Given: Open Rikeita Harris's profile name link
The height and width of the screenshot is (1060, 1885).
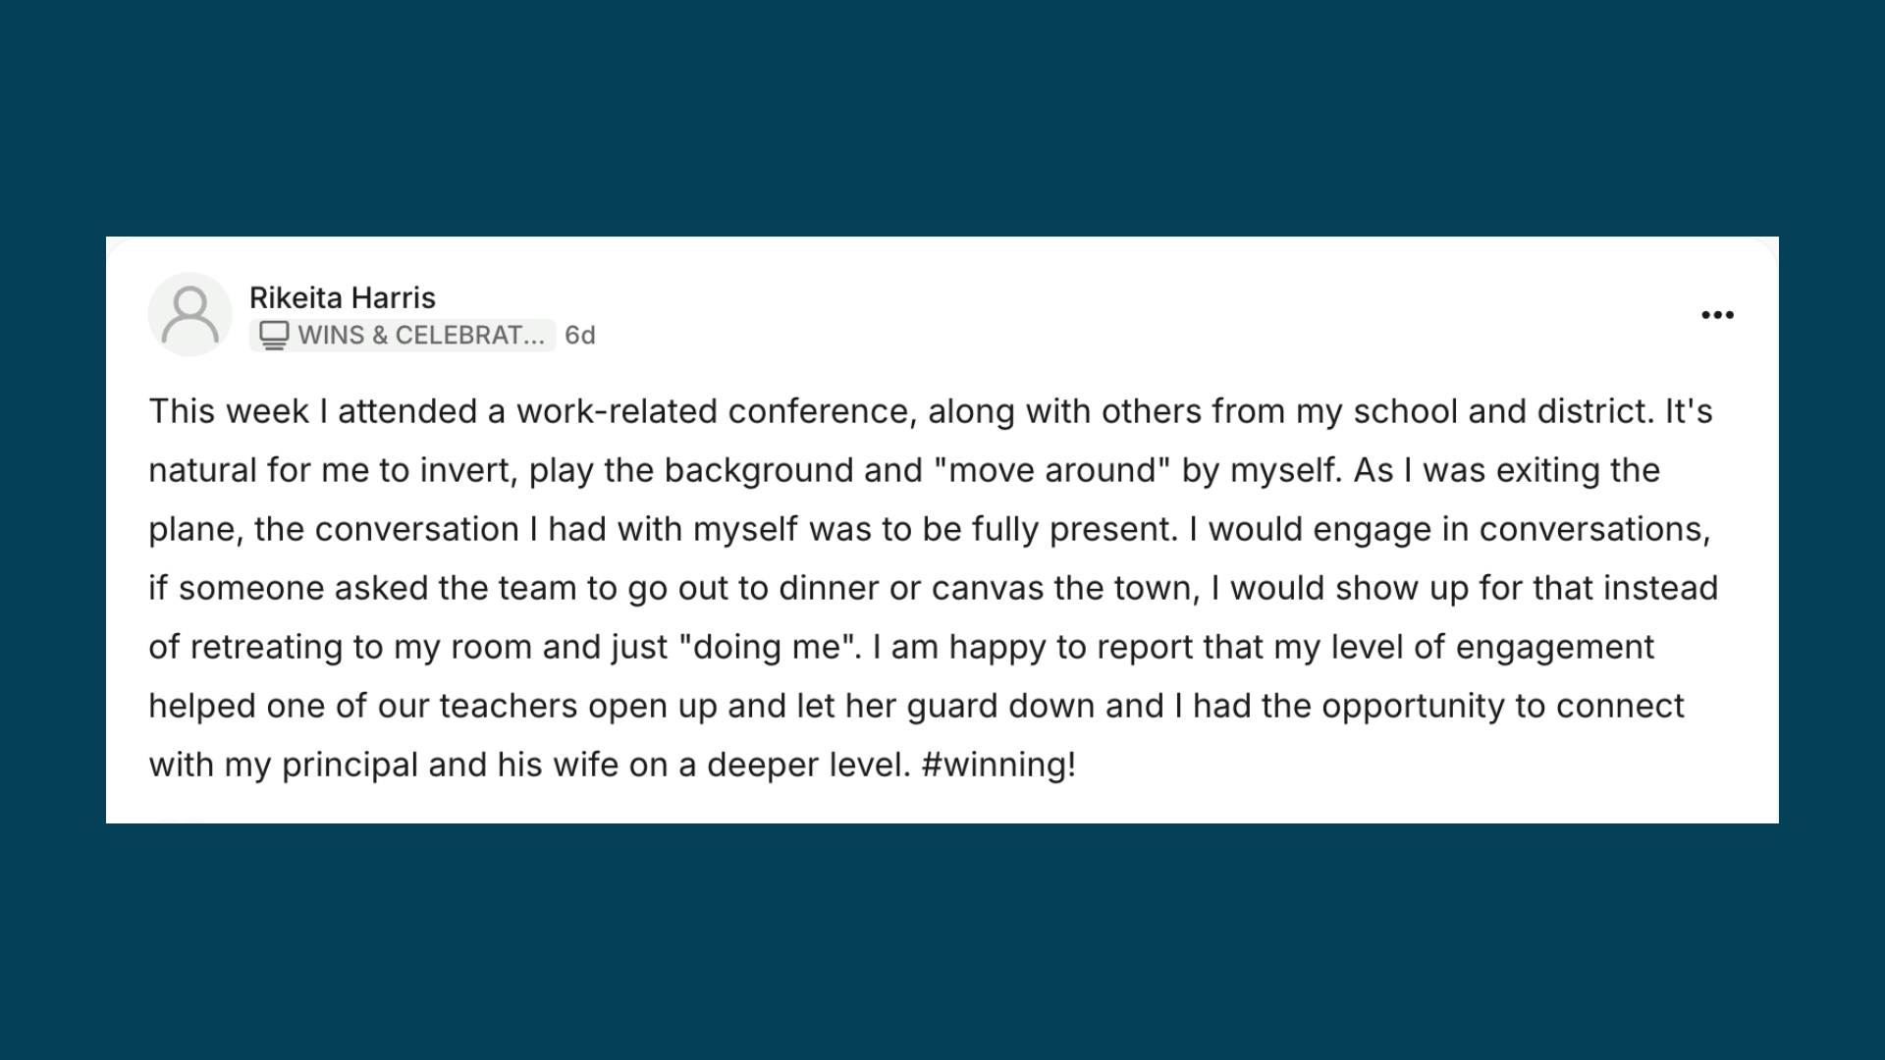Looking at the screenshot, I should (x=342, y=297).
